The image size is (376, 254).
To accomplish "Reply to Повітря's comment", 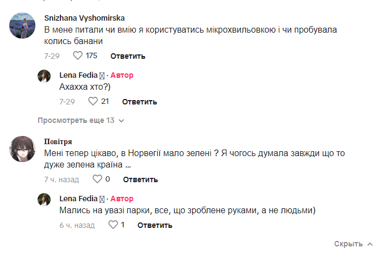I will [140, 179].
